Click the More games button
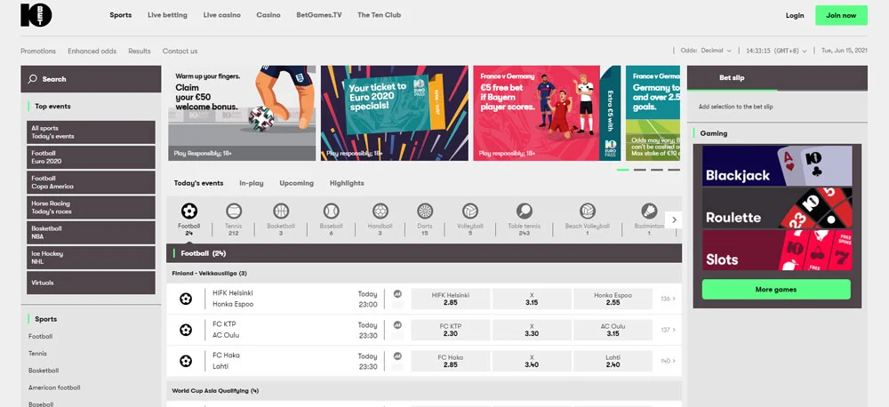The height and width of the screenshot is (407, 889). 776,289
